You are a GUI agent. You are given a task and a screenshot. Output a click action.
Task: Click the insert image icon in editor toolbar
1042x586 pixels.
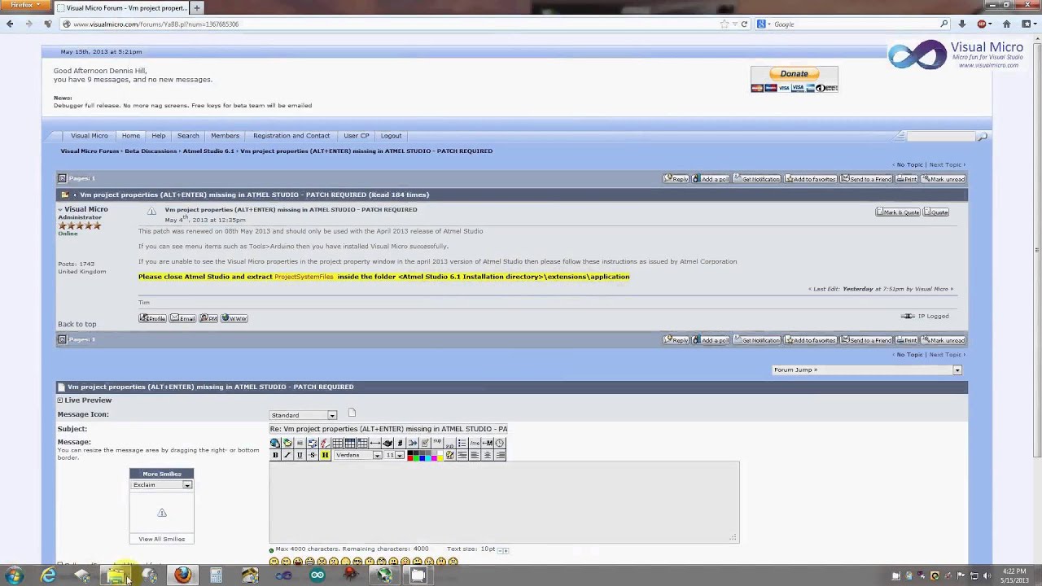coord(300,443)
